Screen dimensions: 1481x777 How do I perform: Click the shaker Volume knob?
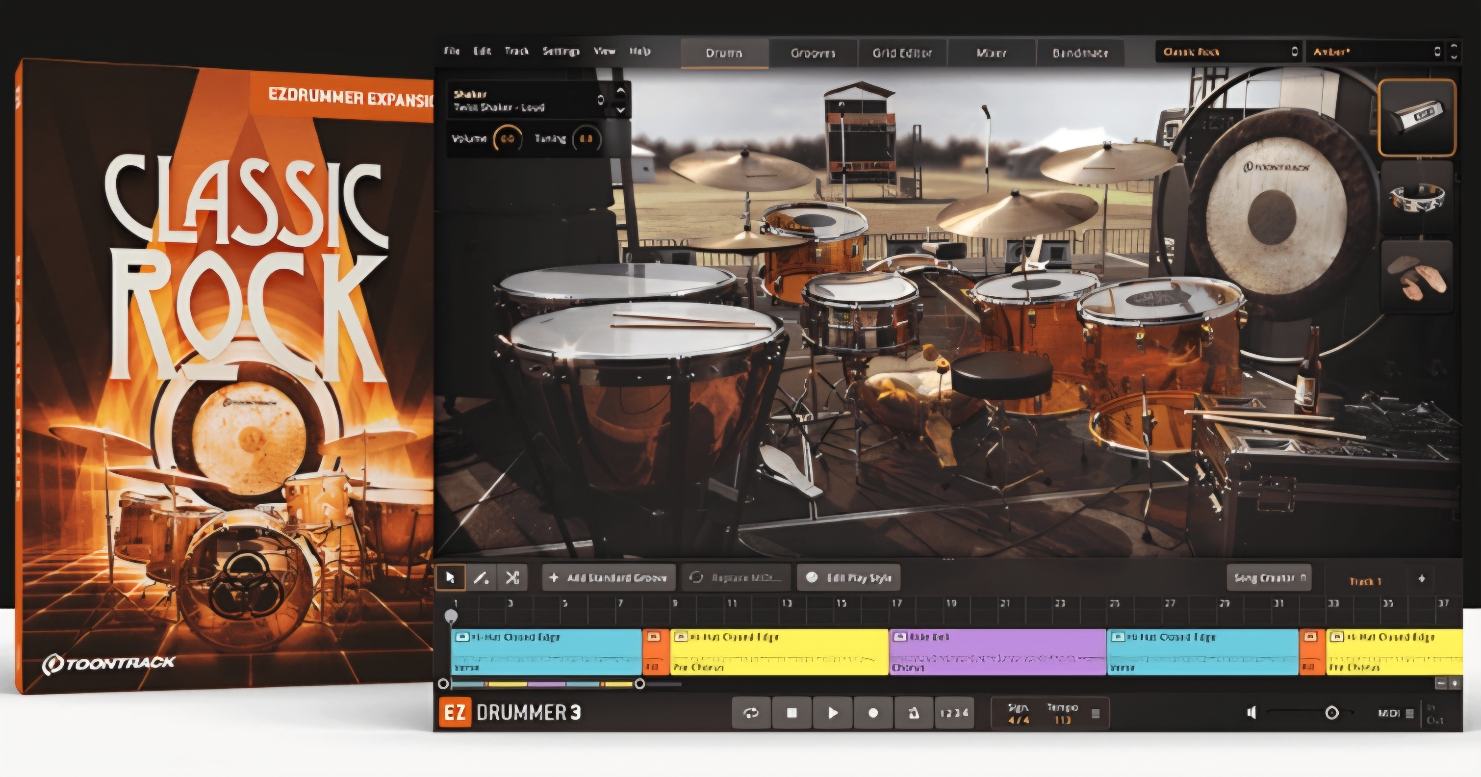pos(508,139)
